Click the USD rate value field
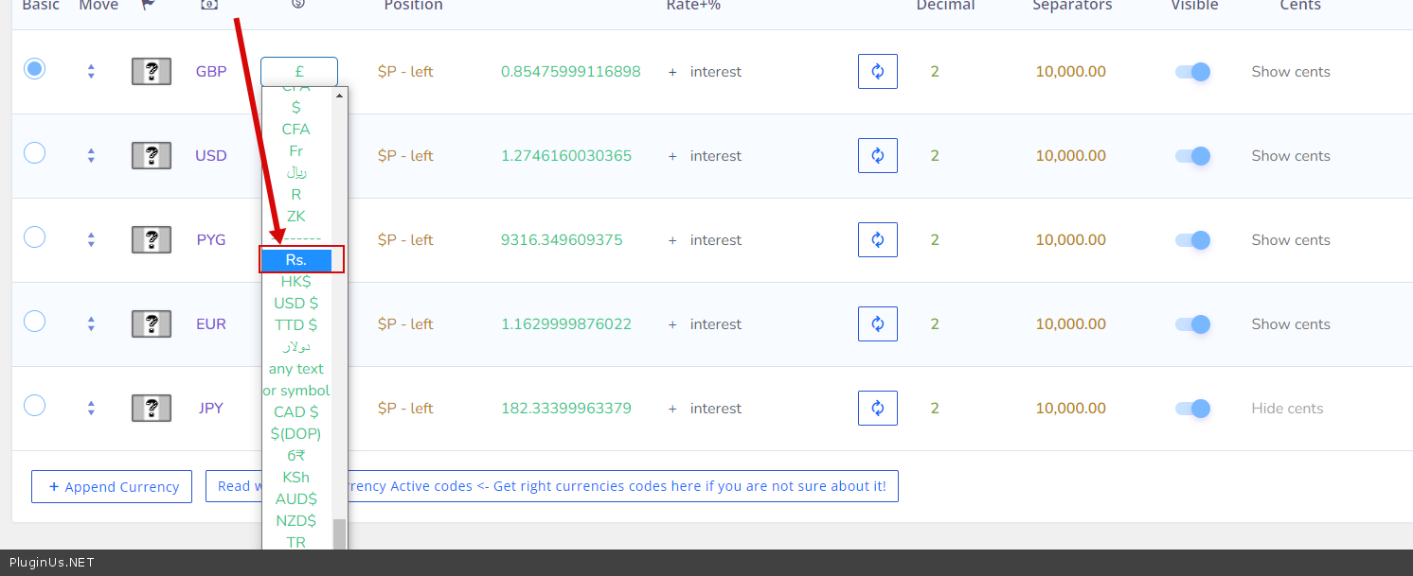This screenshot has height=576, width=1413. tap(565, 156)
